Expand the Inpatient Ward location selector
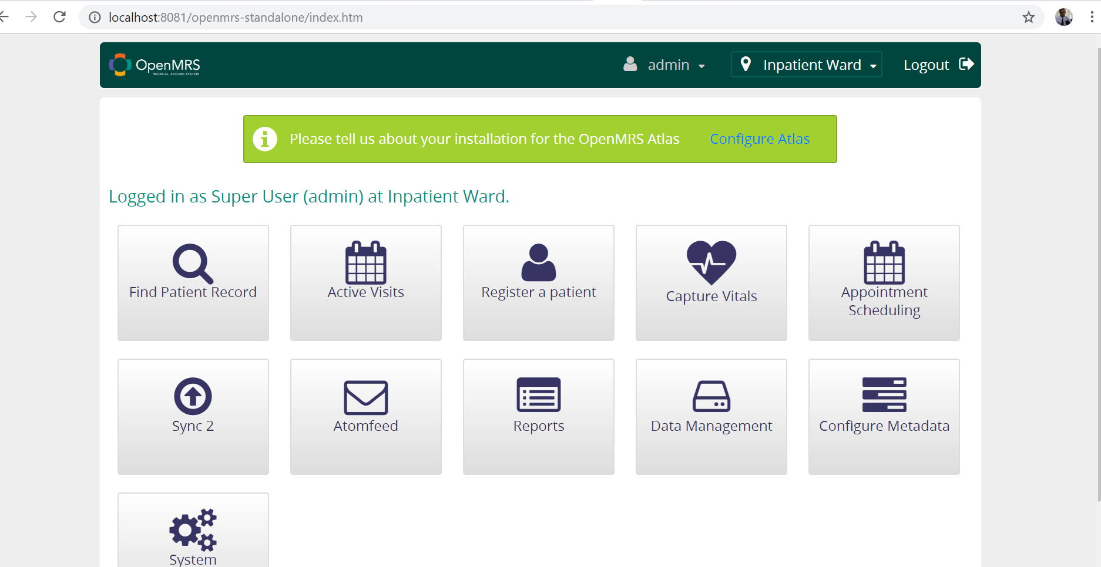Screen dimensions: 1101x567 tap(807, 65)
